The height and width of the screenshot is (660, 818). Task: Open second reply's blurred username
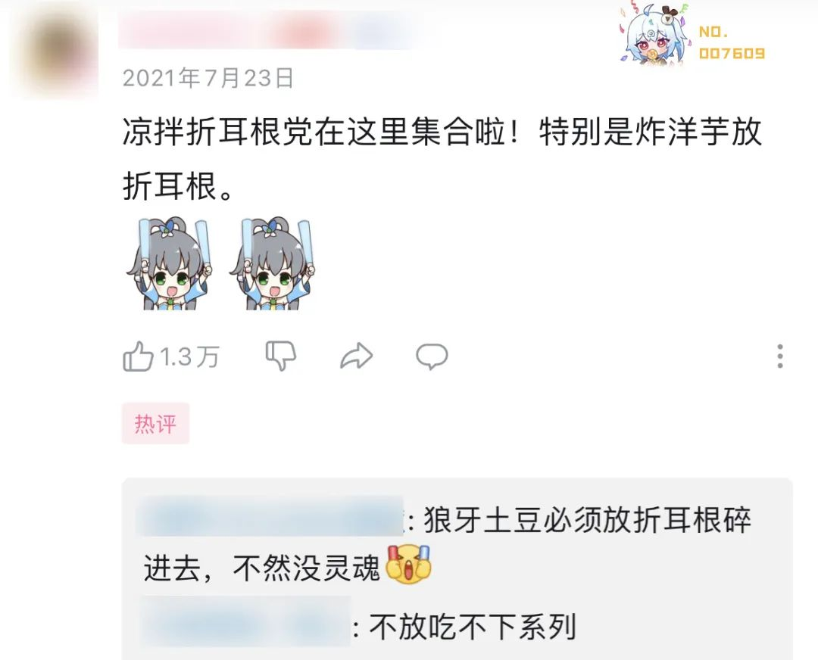pos(245,622)
